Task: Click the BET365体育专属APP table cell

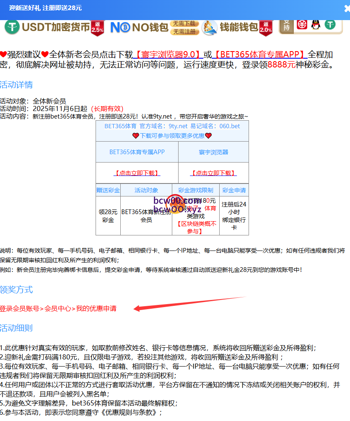Action: point(137,152)
